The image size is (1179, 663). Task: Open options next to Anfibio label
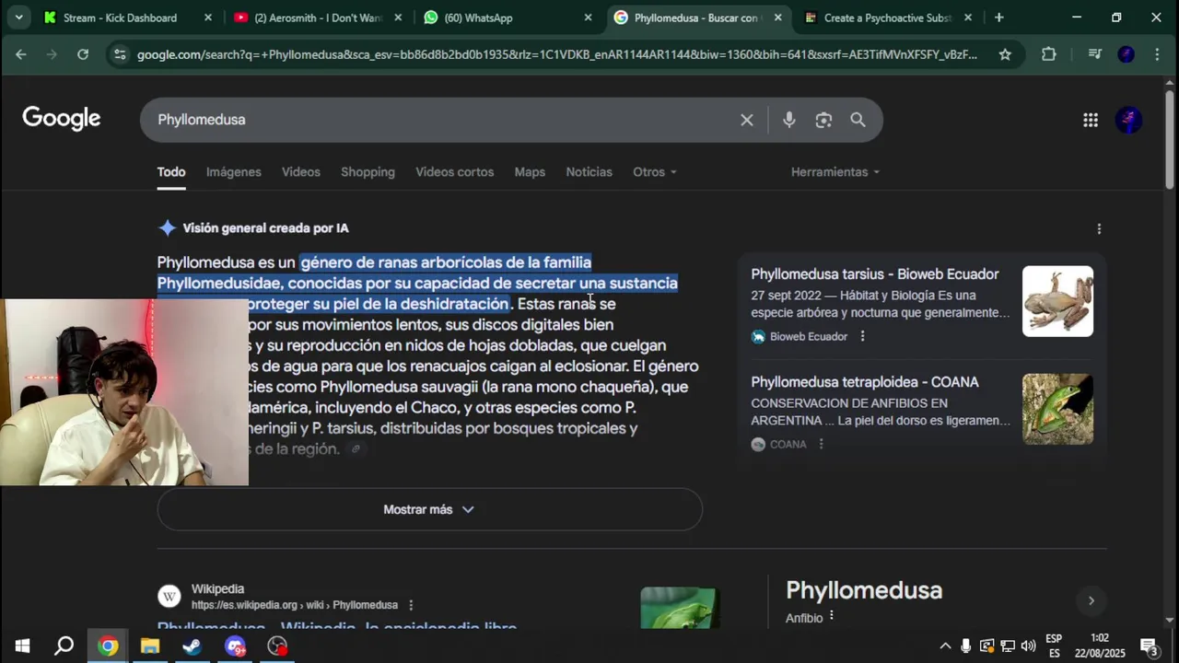[x=831, y=615]
